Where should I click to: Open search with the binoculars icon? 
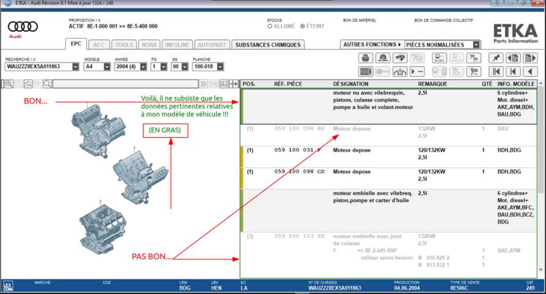pos(400,58)
